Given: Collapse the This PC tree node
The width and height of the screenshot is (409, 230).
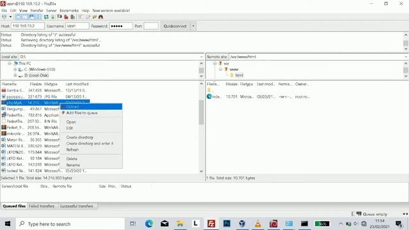Looking at the screenshot, I should pos(10,63).
